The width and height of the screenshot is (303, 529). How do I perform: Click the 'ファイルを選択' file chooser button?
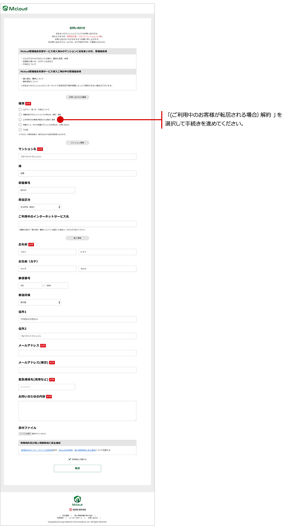tap(25, 434)
